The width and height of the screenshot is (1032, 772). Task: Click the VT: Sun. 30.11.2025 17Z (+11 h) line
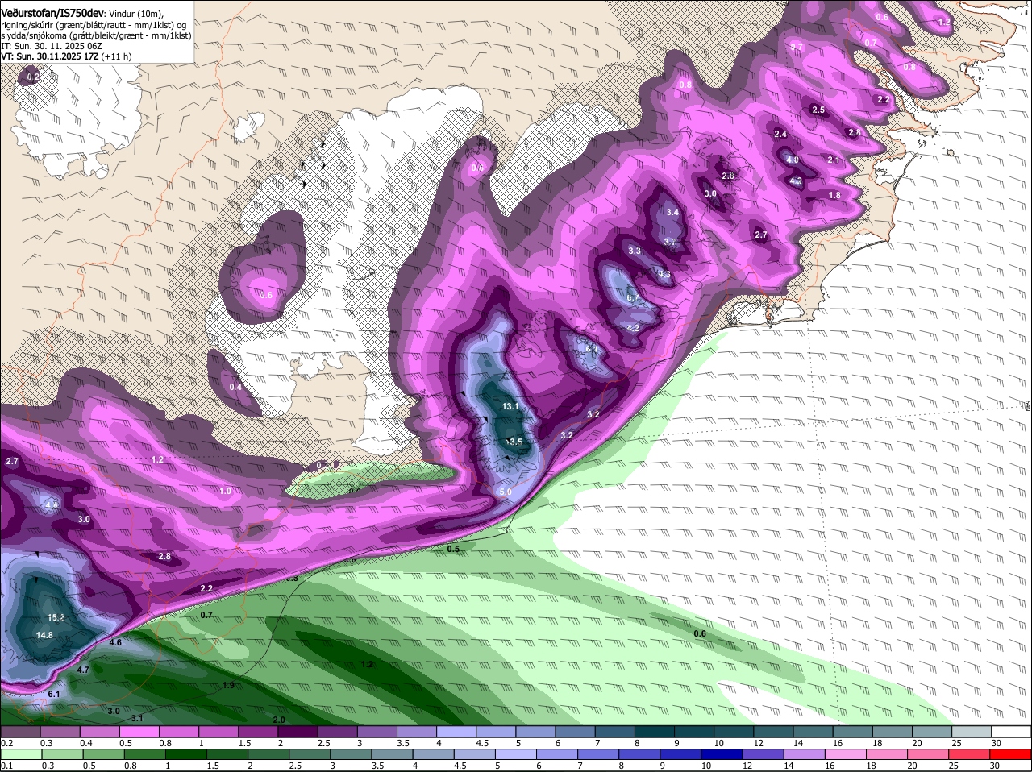pos(66,56)
